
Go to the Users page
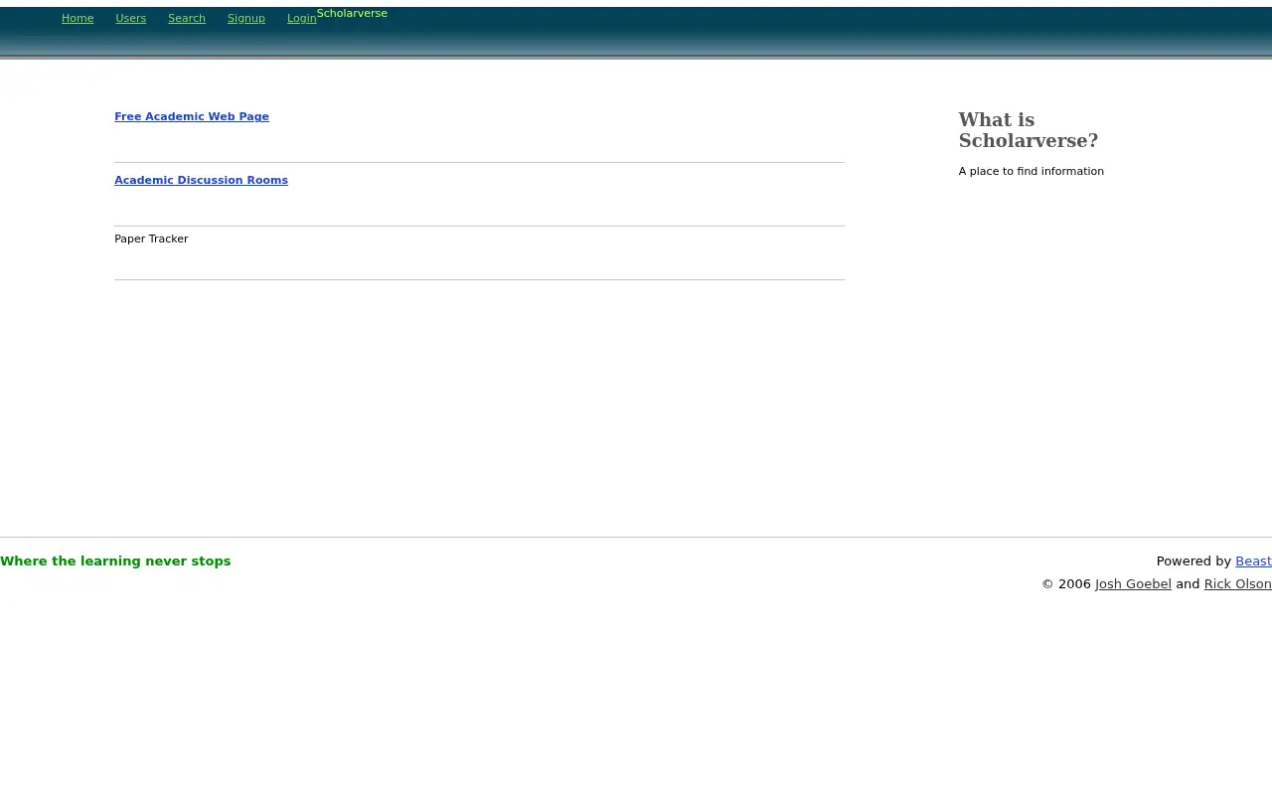pos(130,18)
